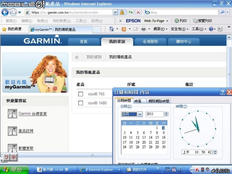Open the 網頁(P) command bar menu
The image size is (232, 174).
click(160, 29)
